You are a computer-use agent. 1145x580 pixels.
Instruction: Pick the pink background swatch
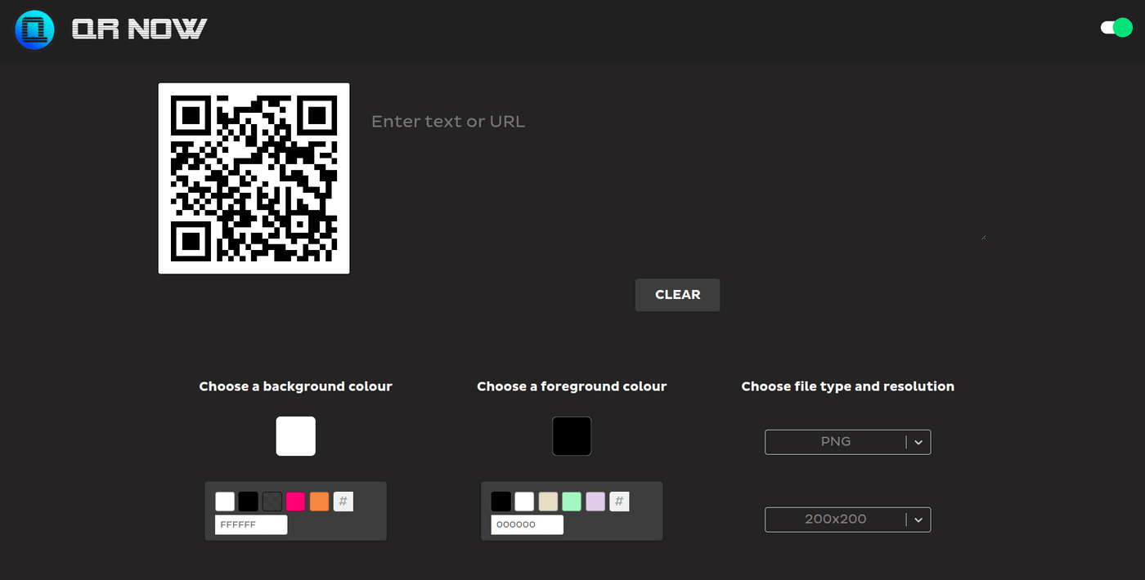(296, 502)
